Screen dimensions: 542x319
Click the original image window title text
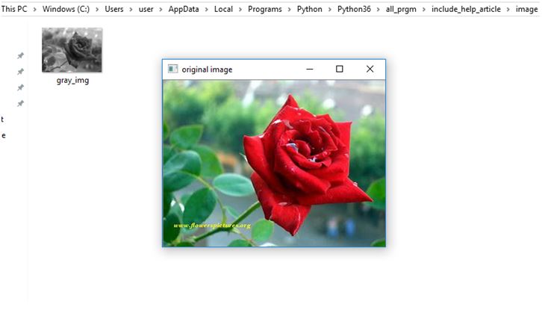pyautogui.click(x=207, y=69)
